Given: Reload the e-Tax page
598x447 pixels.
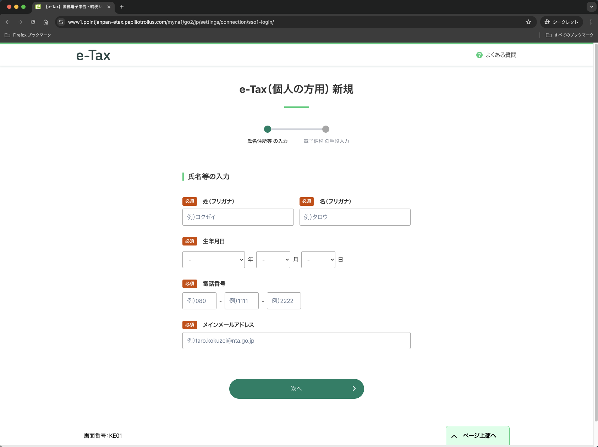Looking at the screenshot, I should [x=33, y=22].
